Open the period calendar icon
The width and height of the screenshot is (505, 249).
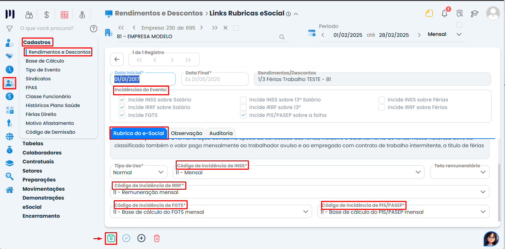click(x=312, y=33)
